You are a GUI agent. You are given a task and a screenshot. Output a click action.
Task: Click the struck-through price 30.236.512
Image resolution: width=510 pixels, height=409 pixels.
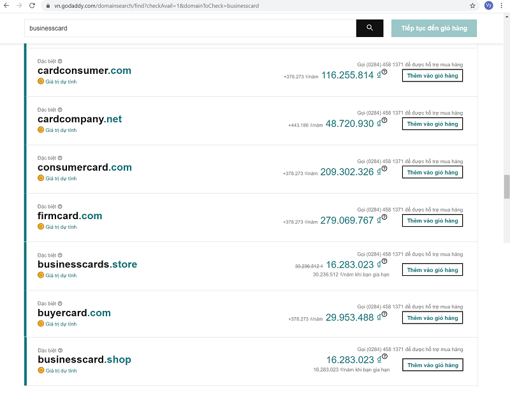point(309,266)
